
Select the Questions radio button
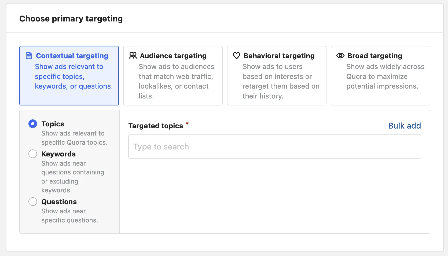[x=33, y=202]
